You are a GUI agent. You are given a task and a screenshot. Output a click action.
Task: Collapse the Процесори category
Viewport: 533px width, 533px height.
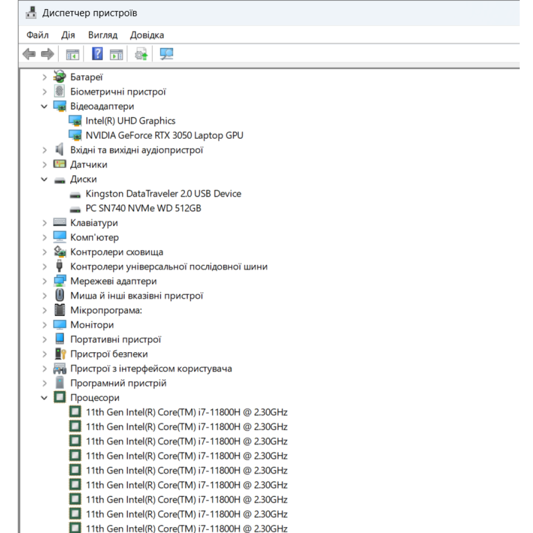pyautogui.click(x=44, y=398)
